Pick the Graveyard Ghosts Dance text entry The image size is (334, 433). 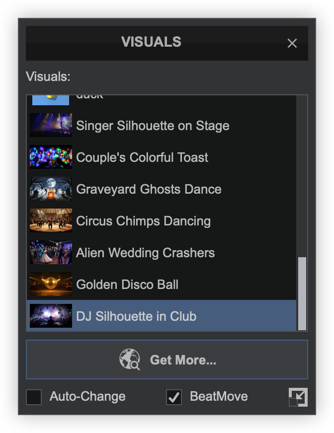(149, 189)
